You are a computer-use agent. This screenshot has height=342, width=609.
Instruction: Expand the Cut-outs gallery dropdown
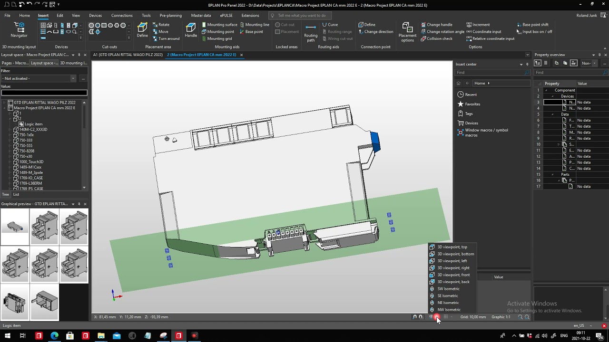pos(128,38)
